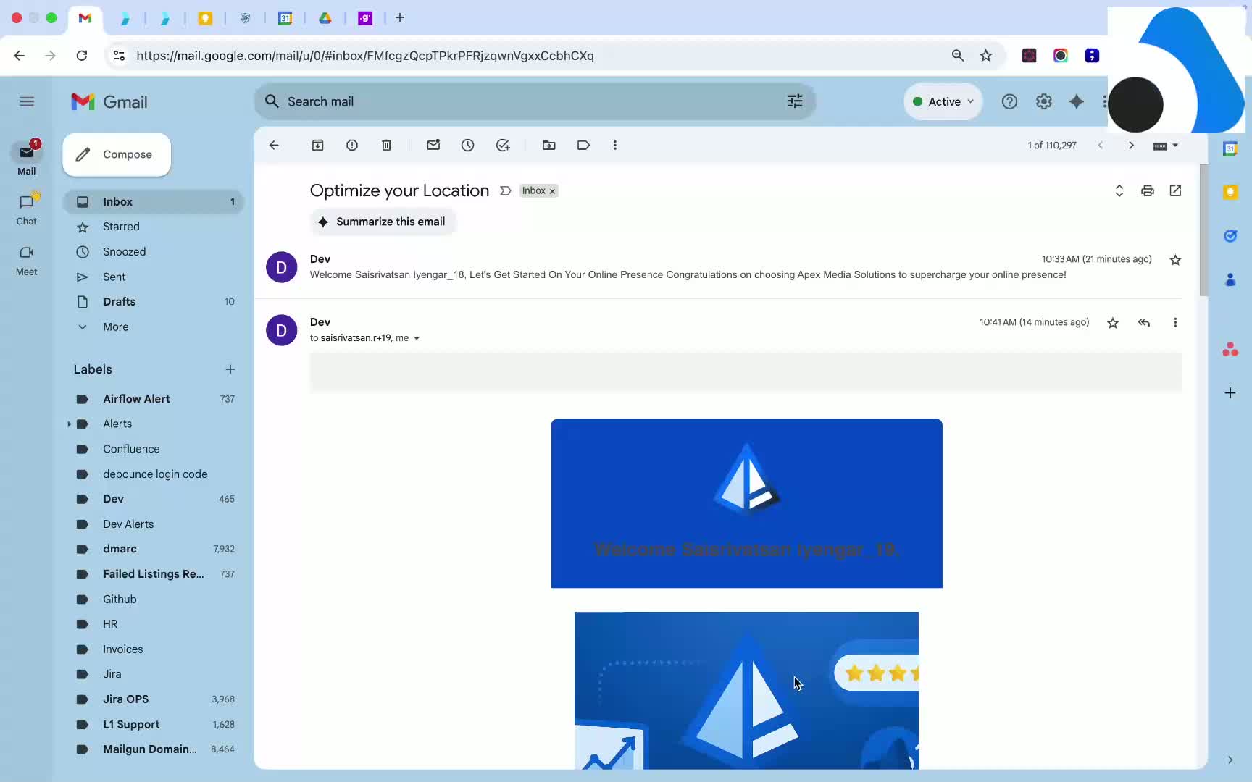Show recipient details dropdown arrow
The width and height of the screenshot is (1252, 782).
point(417,338)
